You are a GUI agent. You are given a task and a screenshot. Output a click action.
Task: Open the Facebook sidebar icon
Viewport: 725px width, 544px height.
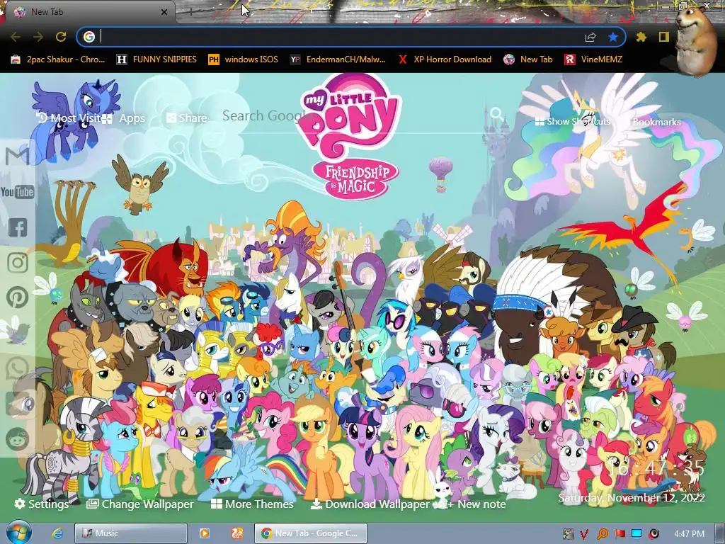[18, 227]
